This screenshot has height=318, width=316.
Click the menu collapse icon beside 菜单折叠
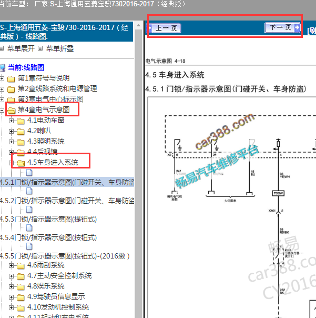(x=40, y=48)
